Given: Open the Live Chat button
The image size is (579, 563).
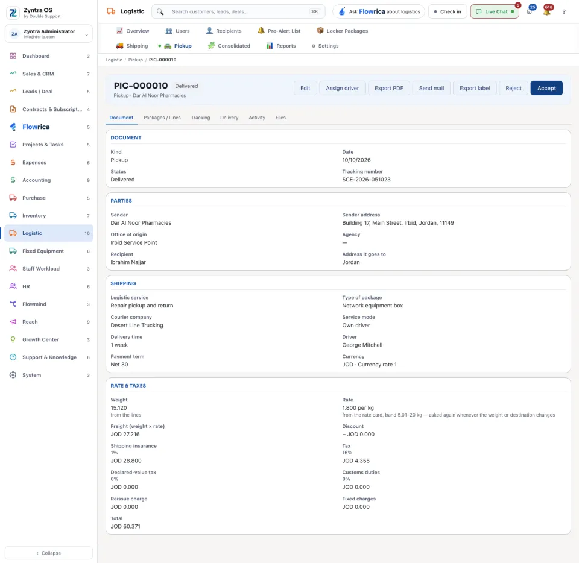Looking at the screenshot, I should coord(495,12).
